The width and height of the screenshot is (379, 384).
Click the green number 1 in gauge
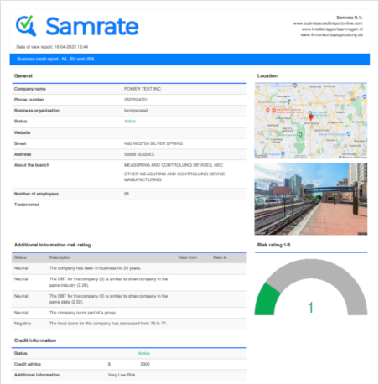tap(310, 308)
